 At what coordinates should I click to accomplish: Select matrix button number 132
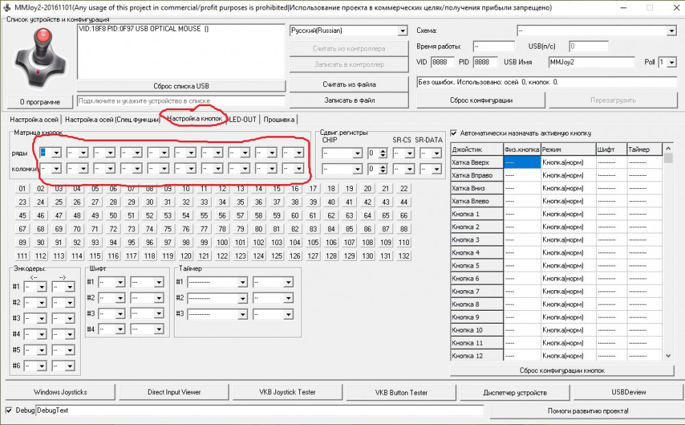pos(403,256)
